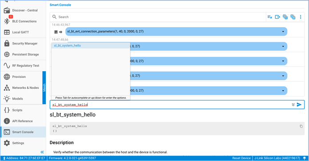Expand the second event row dropdown arrow
309x161 pixels.
point(283,46)
